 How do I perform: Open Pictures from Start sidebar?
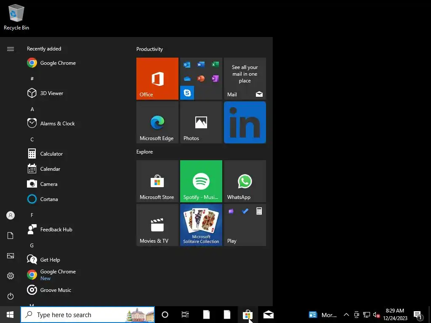coord(11,256)
